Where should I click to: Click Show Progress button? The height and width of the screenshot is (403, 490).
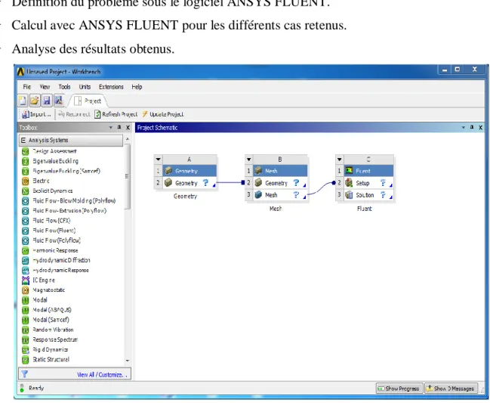(x=399, y=389)
